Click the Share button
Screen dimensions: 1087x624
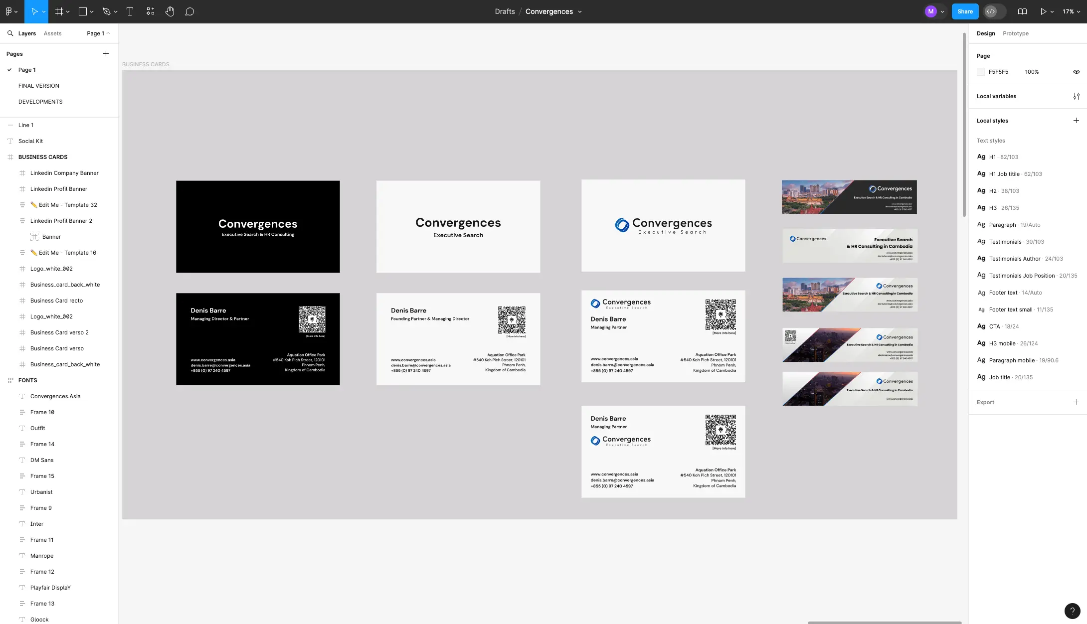point(965,11)
